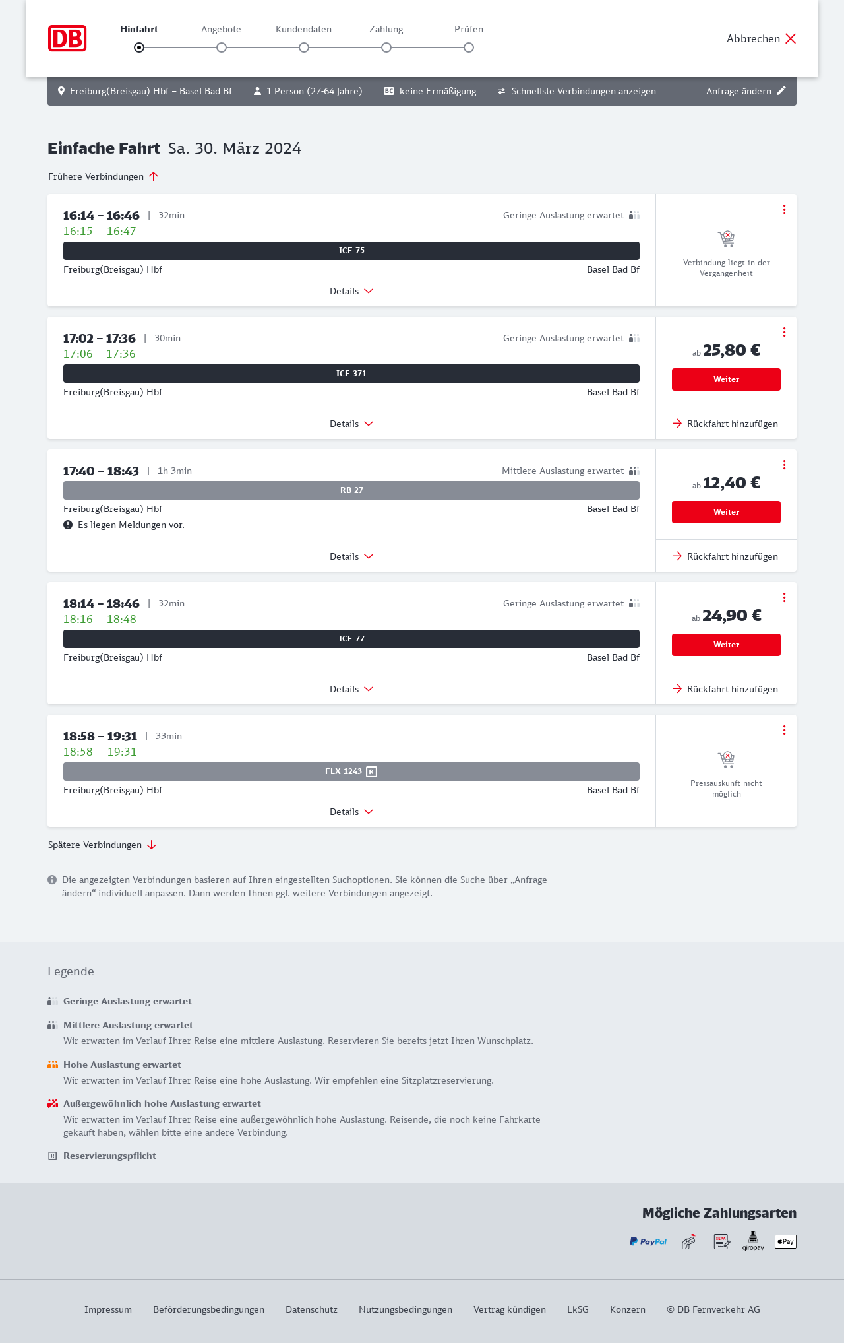This screenshot has height=1343, width=844.
Task: Expand Details for FLX 1243 connection
Action: [351, 812]
